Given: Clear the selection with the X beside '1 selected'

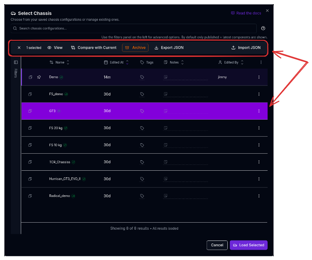Looking at the screenshot, I should coord(19,48).
